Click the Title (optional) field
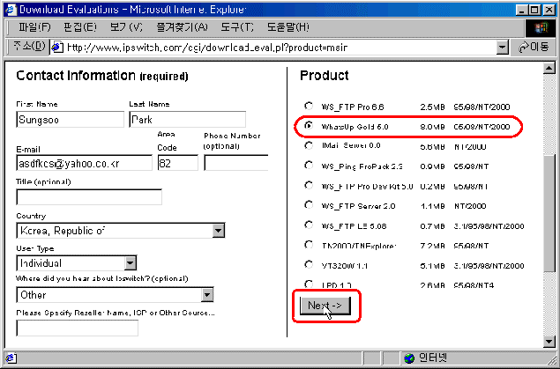 click(x=89, y=196)
